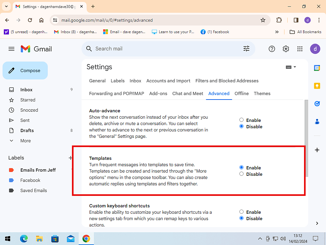Select Disable for Templates

242,174
